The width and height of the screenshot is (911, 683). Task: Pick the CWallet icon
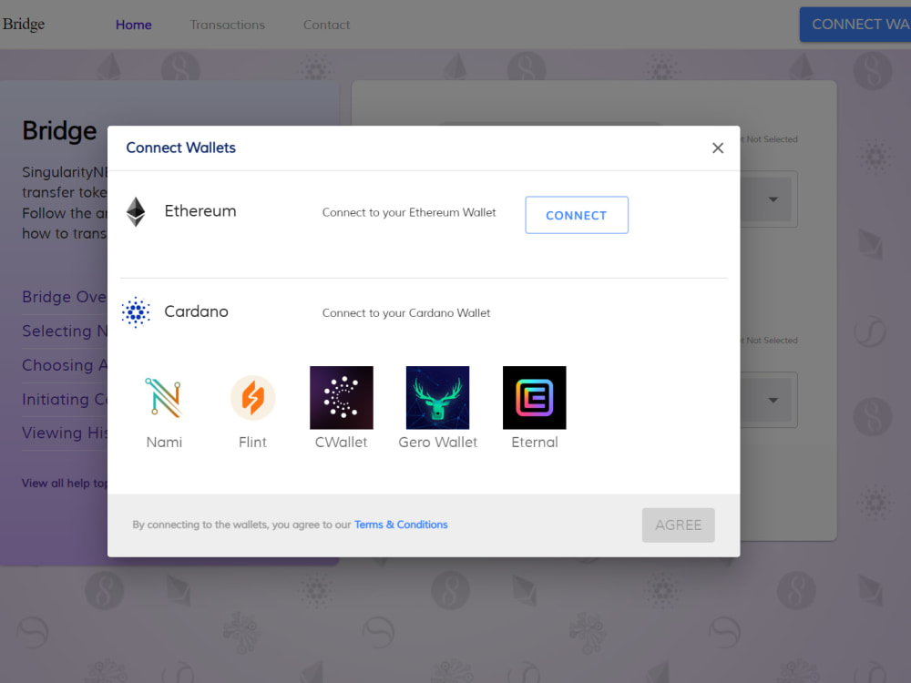tap(342, 397)
